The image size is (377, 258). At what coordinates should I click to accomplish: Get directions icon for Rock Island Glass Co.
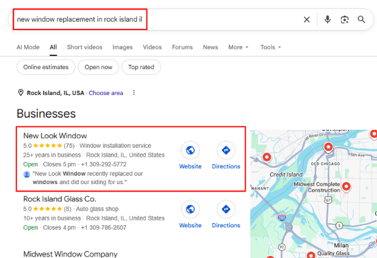[x=226, y=209]
